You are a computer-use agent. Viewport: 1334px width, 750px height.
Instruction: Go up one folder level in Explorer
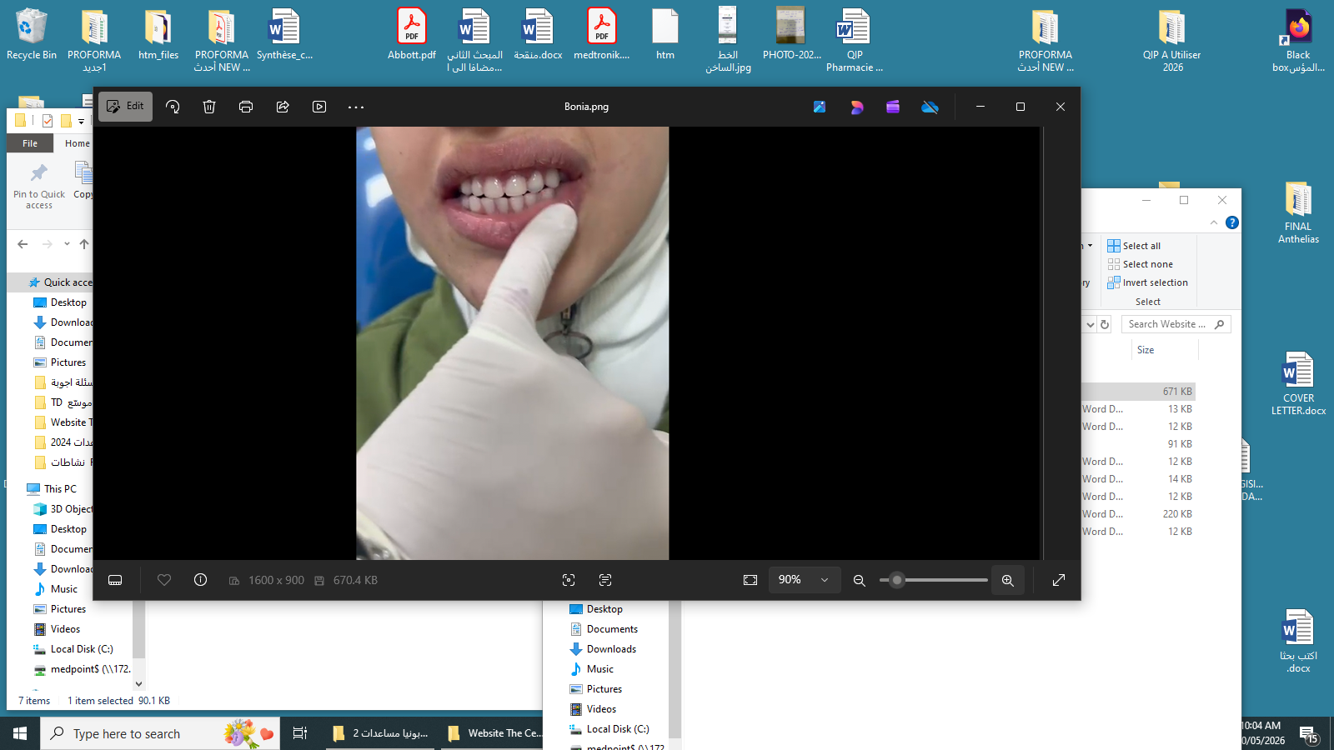(x=83, y=244)
